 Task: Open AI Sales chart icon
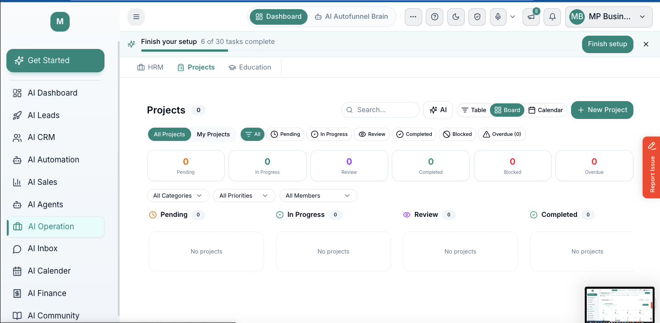click(x=55, y=182)
